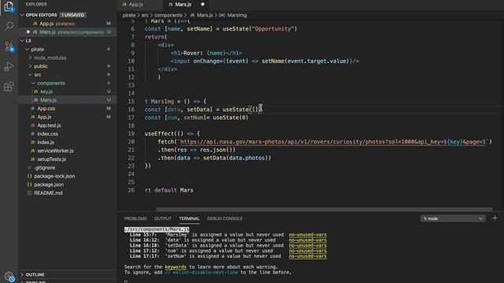
Task: Switch to the Output panel tab
Action: [x=163, y=219]
